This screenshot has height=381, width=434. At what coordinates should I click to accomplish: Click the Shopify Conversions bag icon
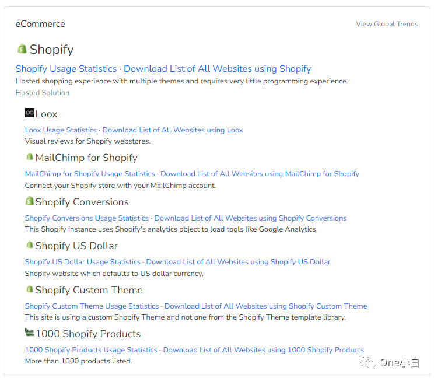pos(30,201)
